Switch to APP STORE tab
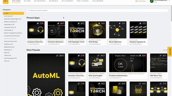This screenshot has width=172, height=96. pos(16,1)
